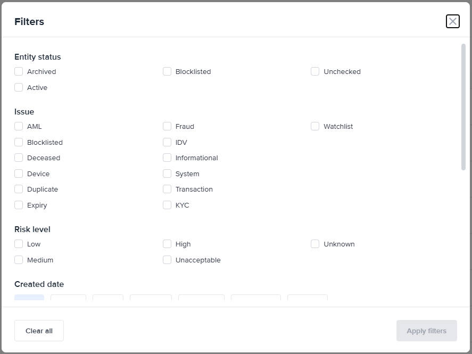Select the Informational issue checkbox

167,158
